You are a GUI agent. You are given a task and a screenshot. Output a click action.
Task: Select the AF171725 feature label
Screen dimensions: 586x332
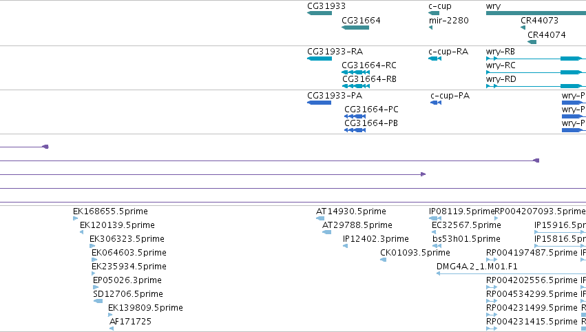pos(130,322)
